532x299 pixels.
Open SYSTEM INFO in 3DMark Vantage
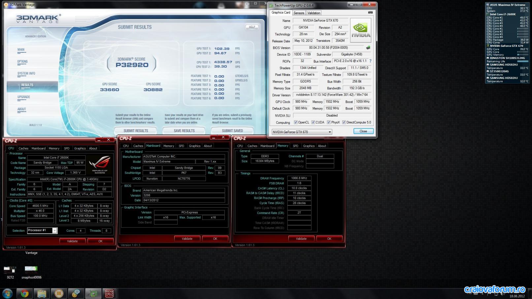pyautogui.click(x=26, y=73)
